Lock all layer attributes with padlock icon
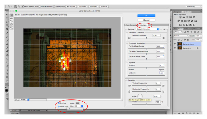Image resolution: width=207 pixels, height=119 pixels. pos(188,40)
